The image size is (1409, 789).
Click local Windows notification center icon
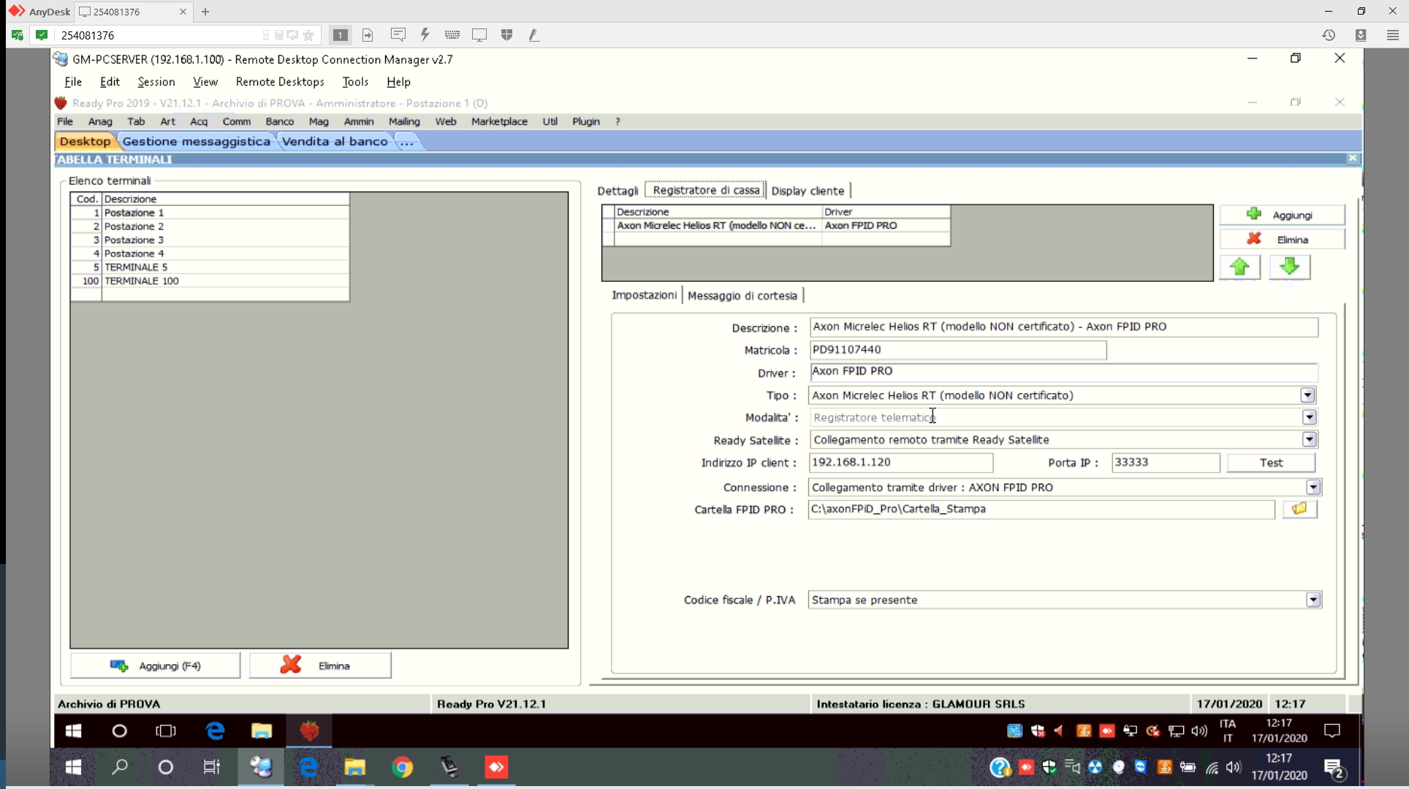click(1334, 768)
